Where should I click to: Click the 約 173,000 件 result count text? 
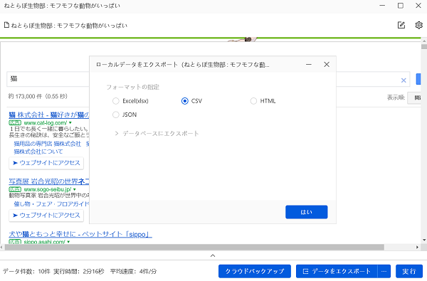(38, 96)
